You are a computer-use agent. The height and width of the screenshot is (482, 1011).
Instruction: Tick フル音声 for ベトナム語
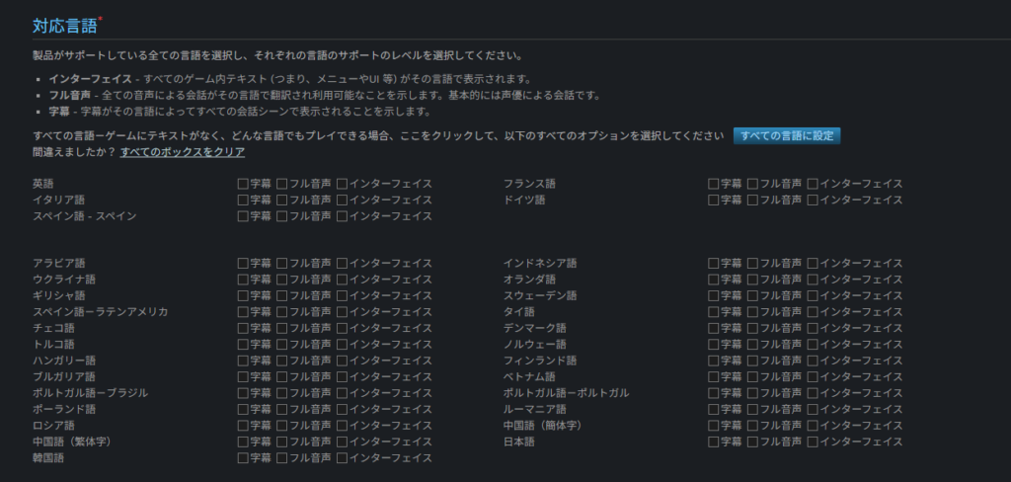pyautogui.click(x=753, y=377)
